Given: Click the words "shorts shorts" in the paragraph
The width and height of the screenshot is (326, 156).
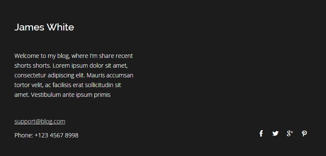Looking at the screenshot, I should (x=32, y=66).
